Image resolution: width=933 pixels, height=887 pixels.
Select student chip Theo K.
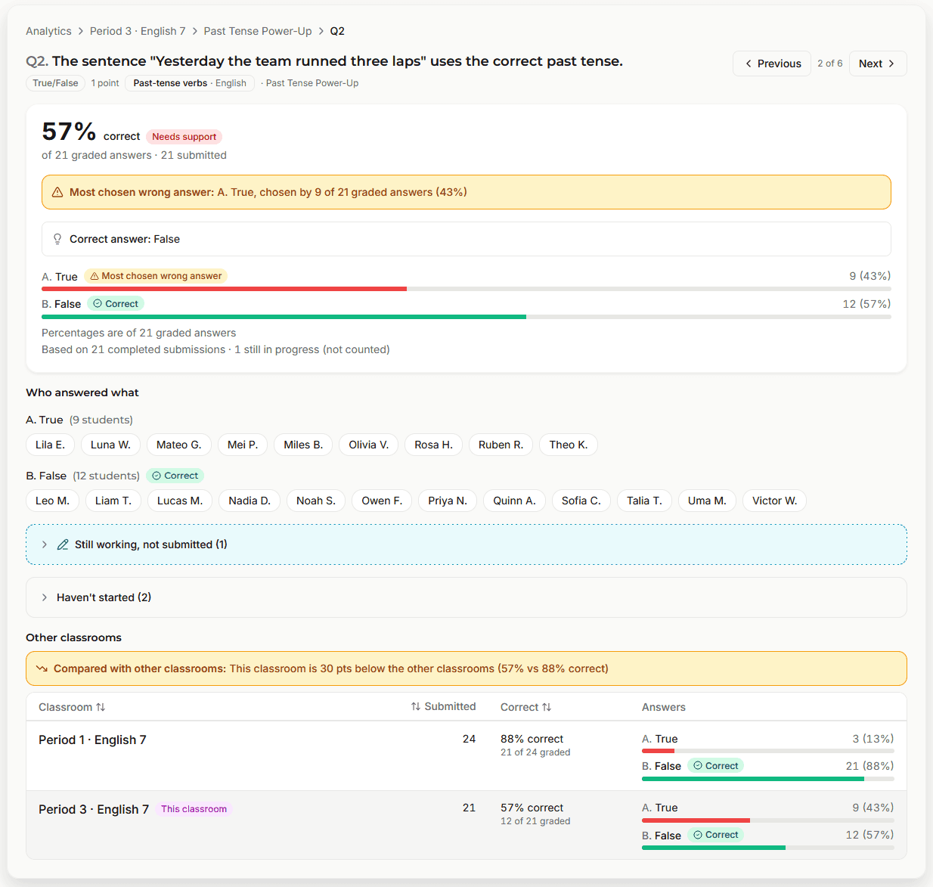coord(569,445)
